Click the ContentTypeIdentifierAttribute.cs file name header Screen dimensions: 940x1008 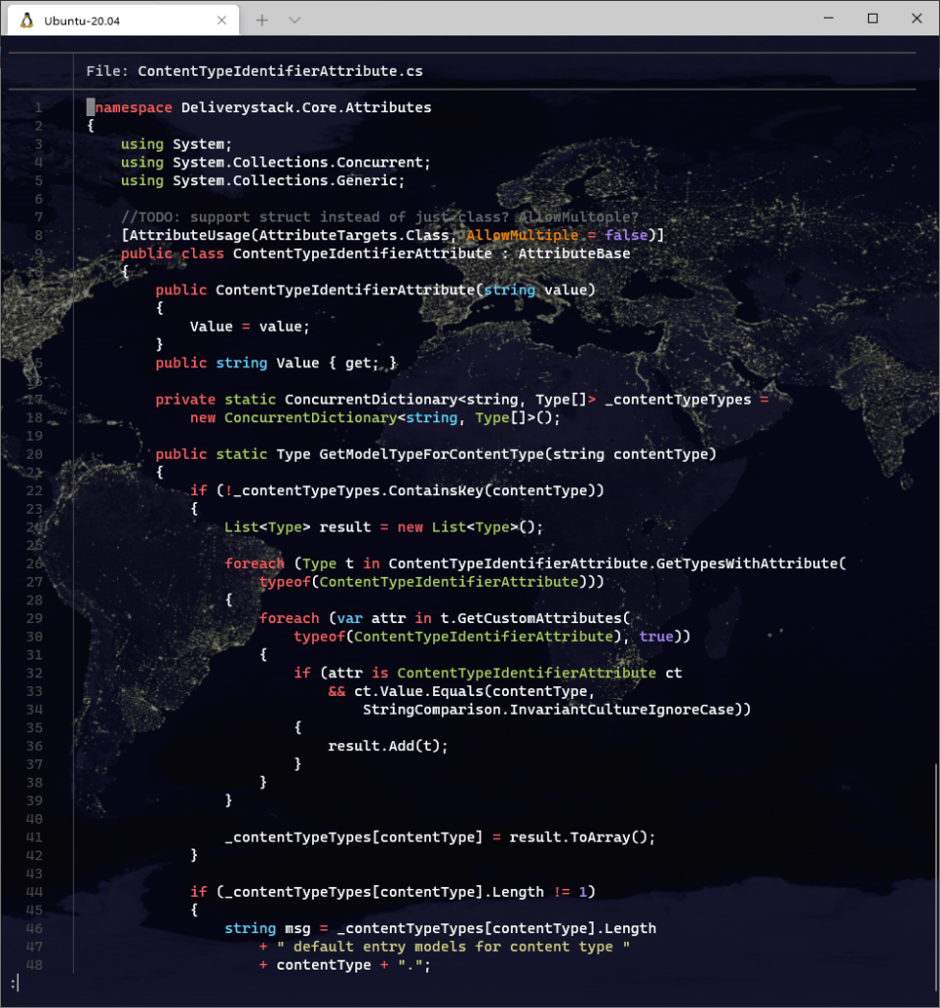click(280, 71)
